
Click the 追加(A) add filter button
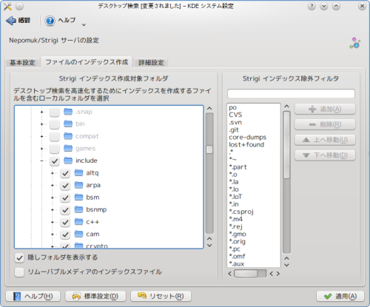pyautogui.click(x=325, y=109)
